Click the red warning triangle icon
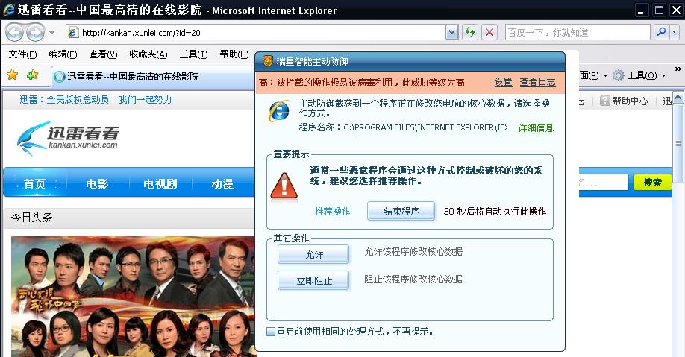The image size is (685, 357). (x=284, y=187)
